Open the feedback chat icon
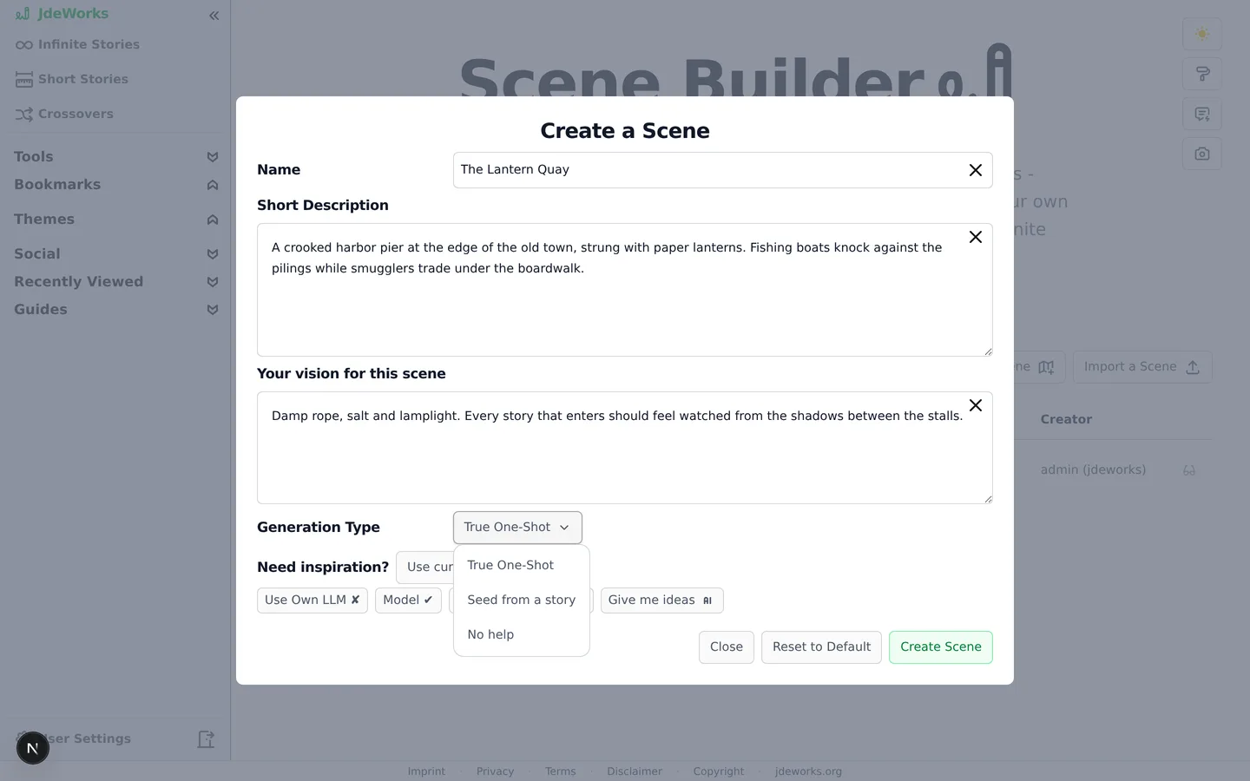The width and height of the screenshot is (1250, 781). 1202,114
